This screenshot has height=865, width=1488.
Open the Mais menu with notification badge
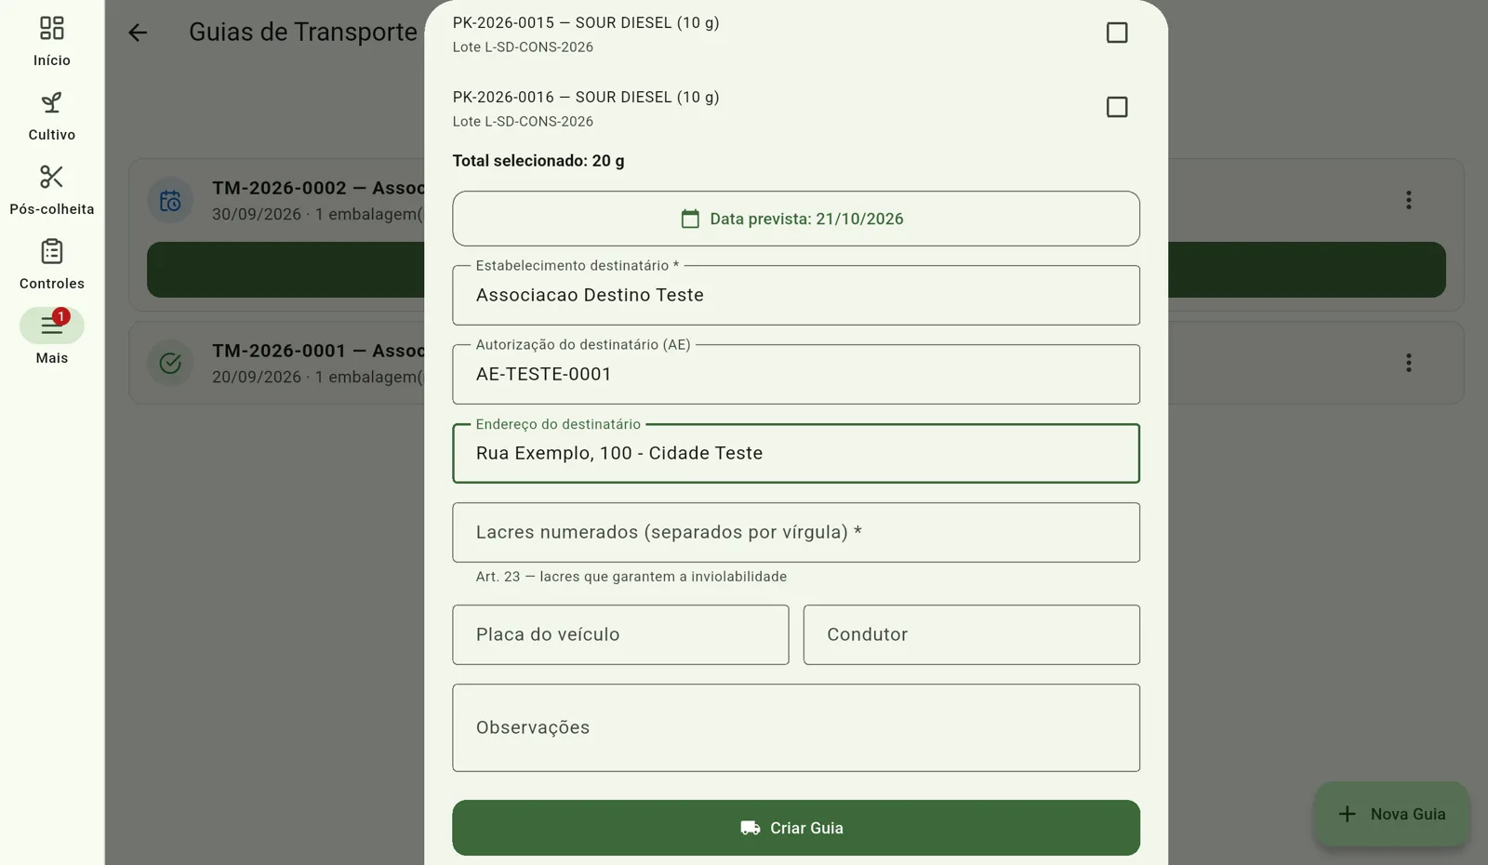52,326
